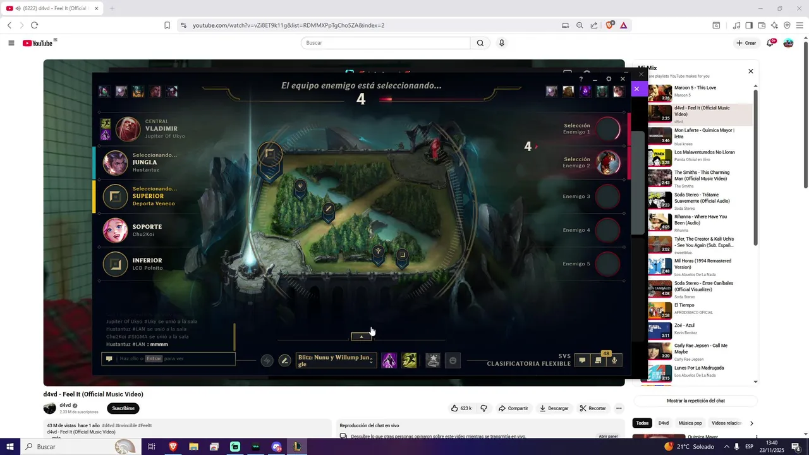The image size is (809, 455).
Task: Open browser music note playlist icon
Action: 736,25
